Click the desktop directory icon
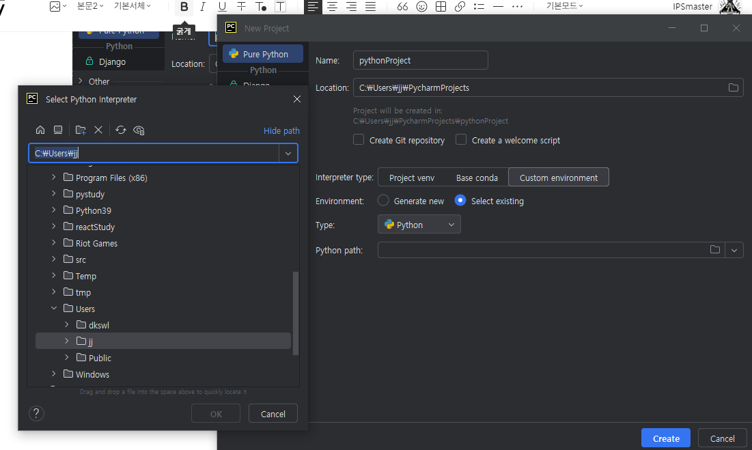The image size is (752, 450). 58,130
